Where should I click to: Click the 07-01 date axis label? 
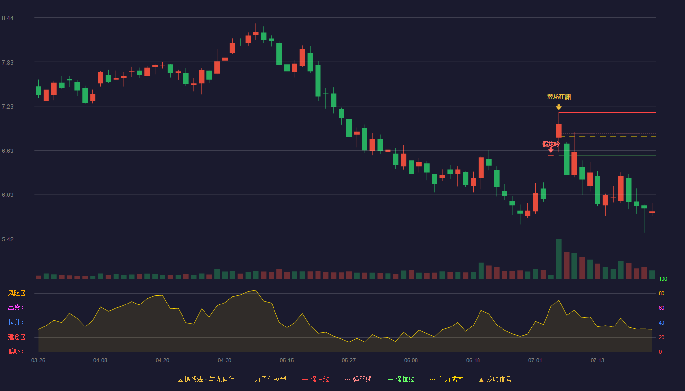click(x=535, y=360)
